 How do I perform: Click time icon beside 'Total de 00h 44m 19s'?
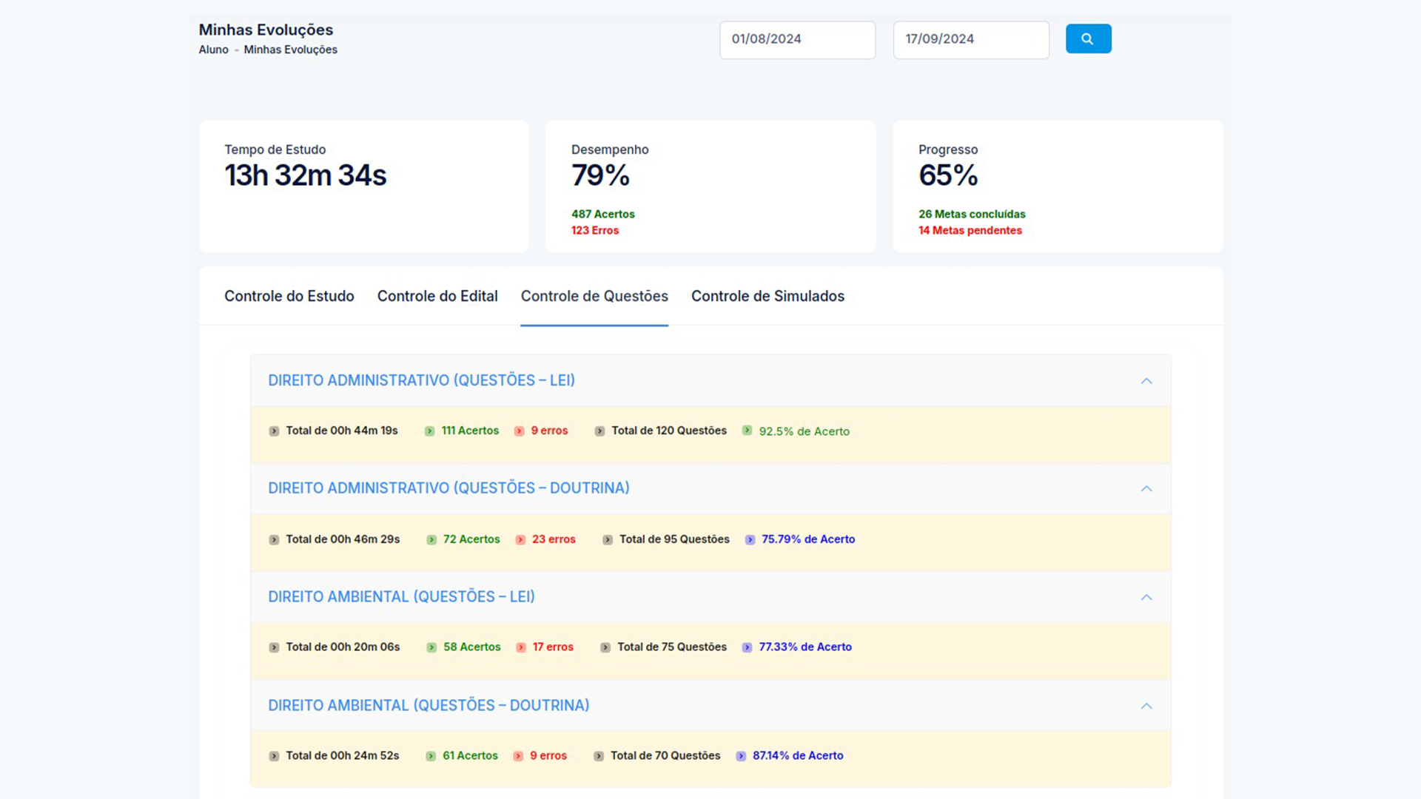(274, 431)
